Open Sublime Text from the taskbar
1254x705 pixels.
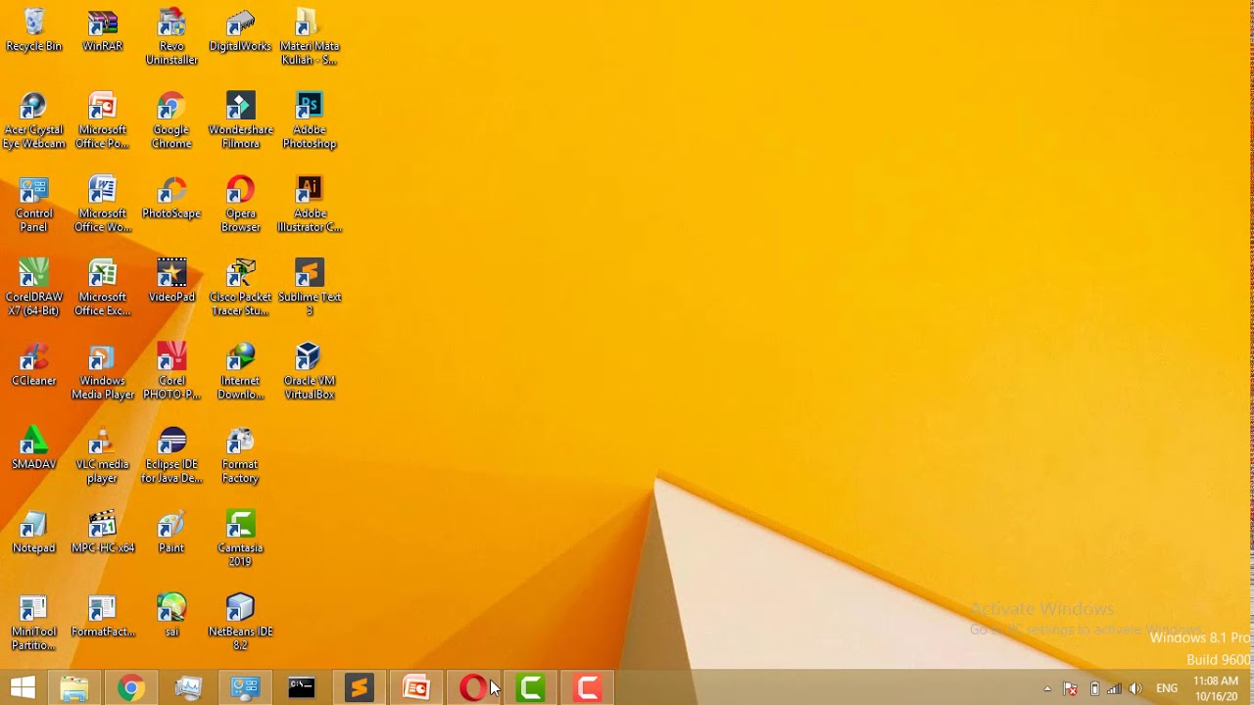[359, 688]
